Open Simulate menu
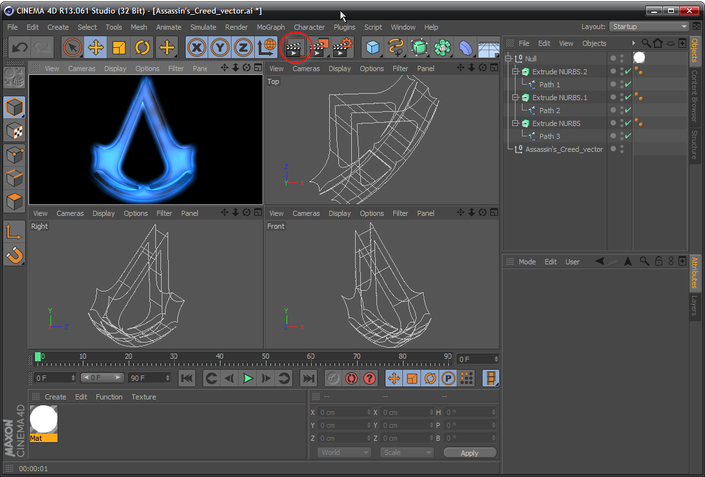This screenshot has width=705, height=477. coord(203,27)
